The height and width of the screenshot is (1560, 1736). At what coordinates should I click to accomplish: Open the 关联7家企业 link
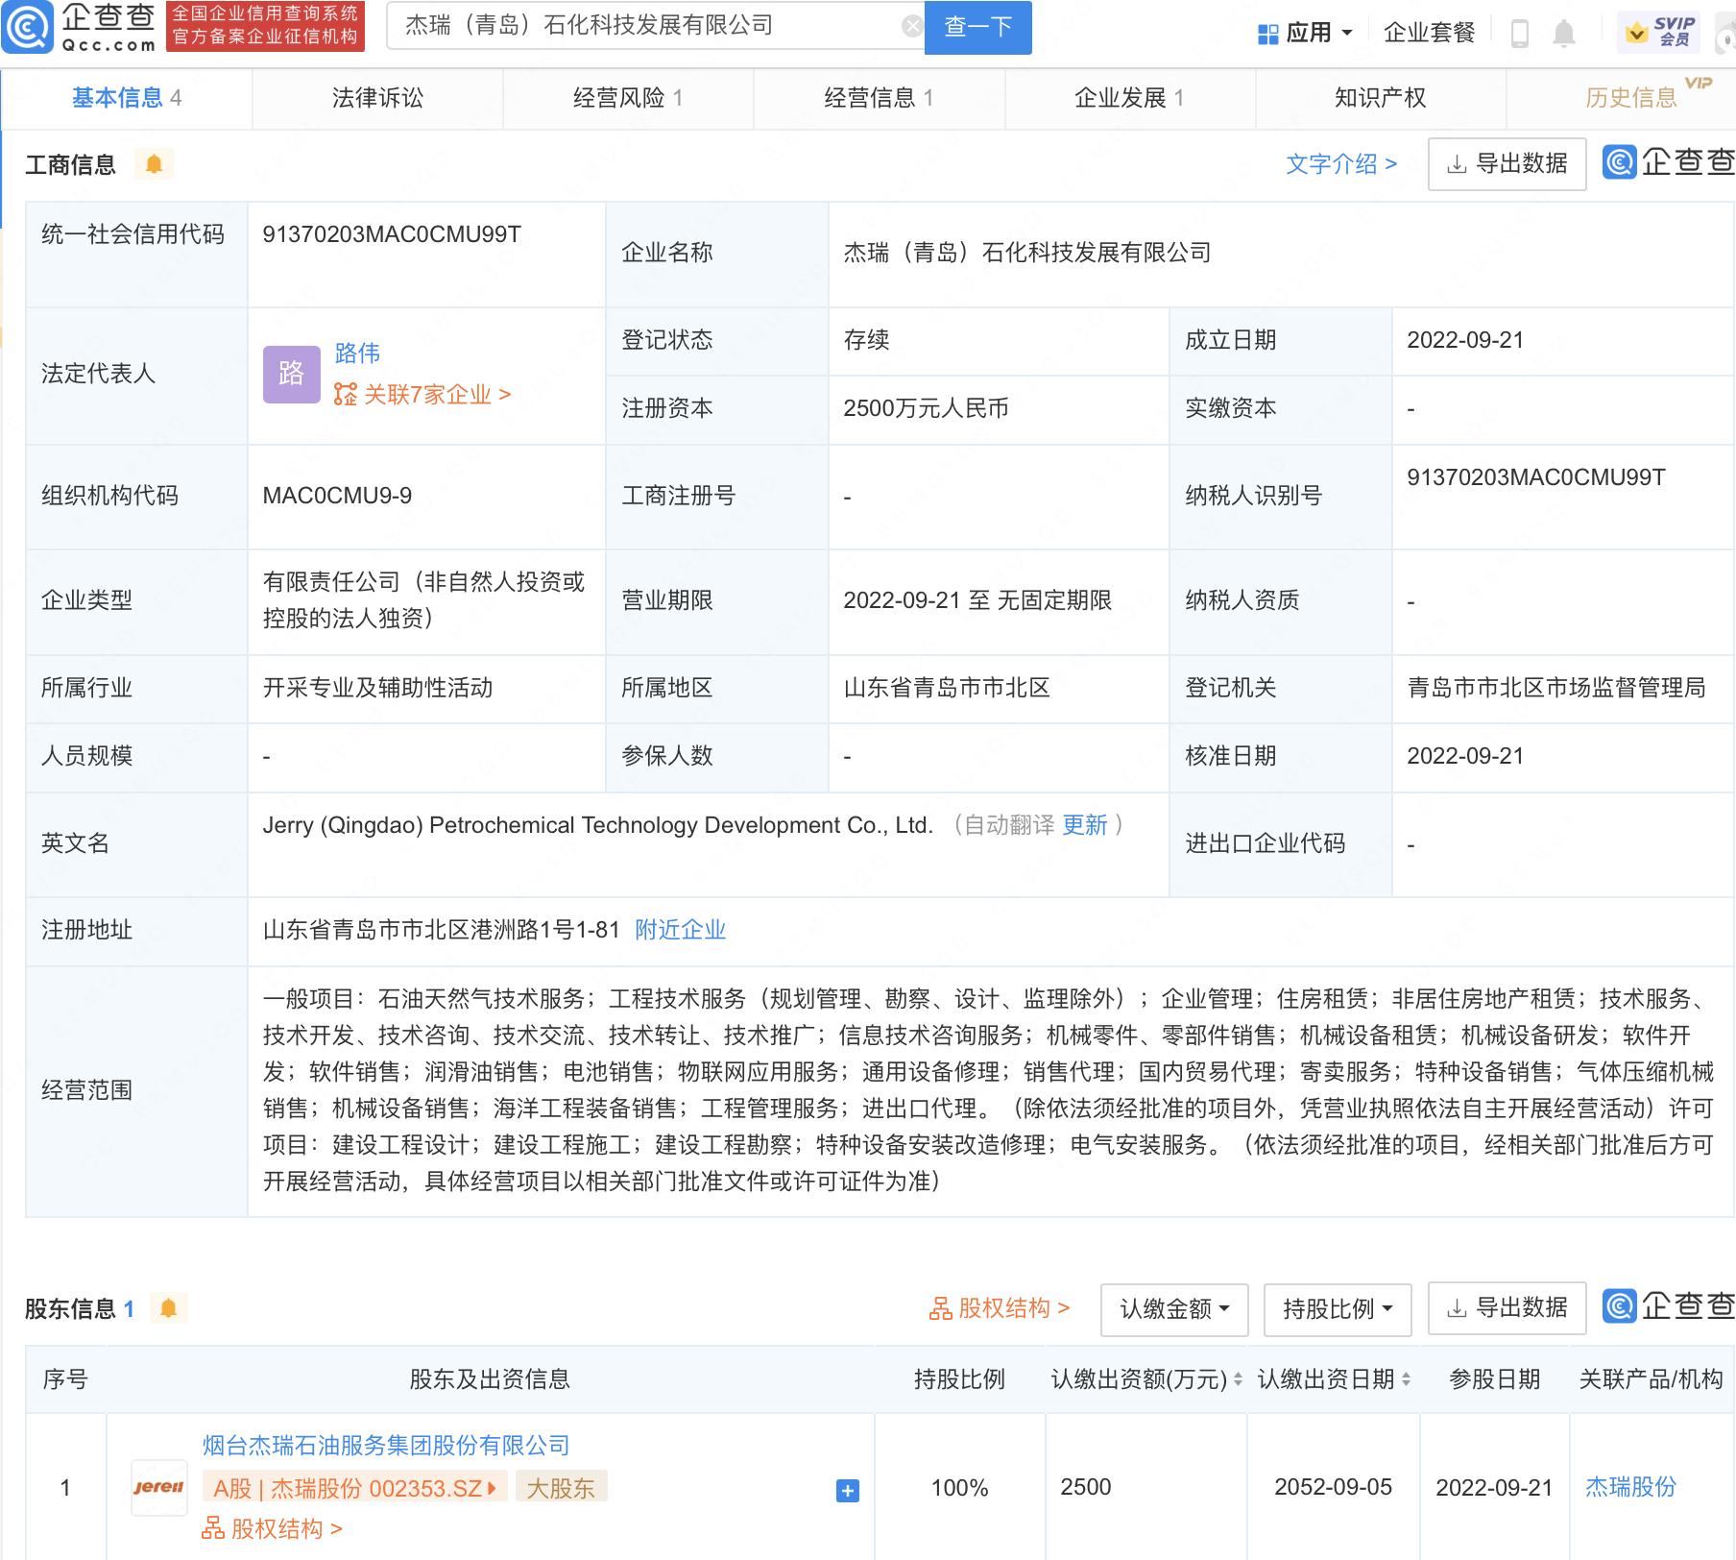[x=422, y=395]
